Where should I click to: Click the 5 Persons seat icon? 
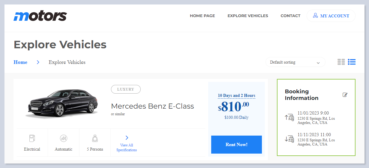click(x=95, y=138)
